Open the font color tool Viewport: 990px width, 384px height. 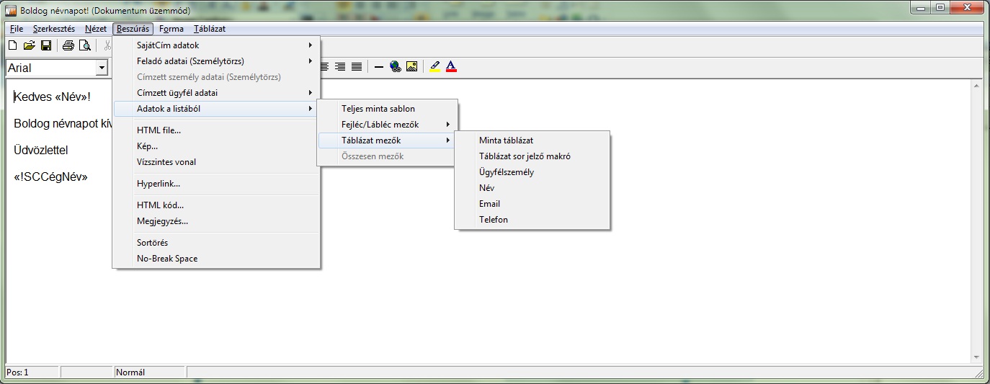click(x=451, y=67)
